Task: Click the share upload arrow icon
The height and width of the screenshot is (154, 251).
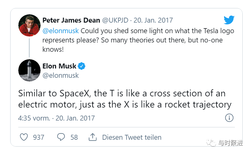Action: (x=92, y=137)
